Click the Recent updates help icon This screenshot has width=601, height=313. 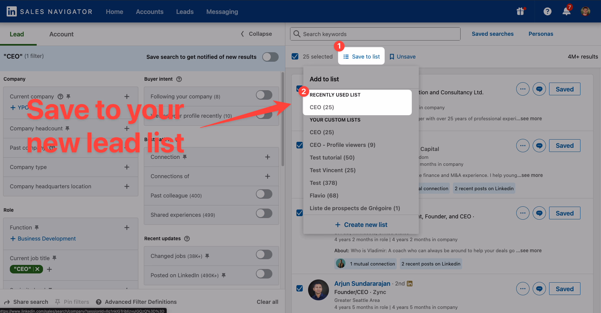tap(187, 239)
